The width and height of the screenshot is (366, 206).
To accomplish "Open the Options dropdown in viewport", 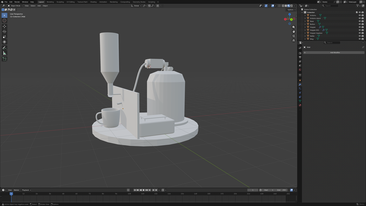I will click(291, 10).
